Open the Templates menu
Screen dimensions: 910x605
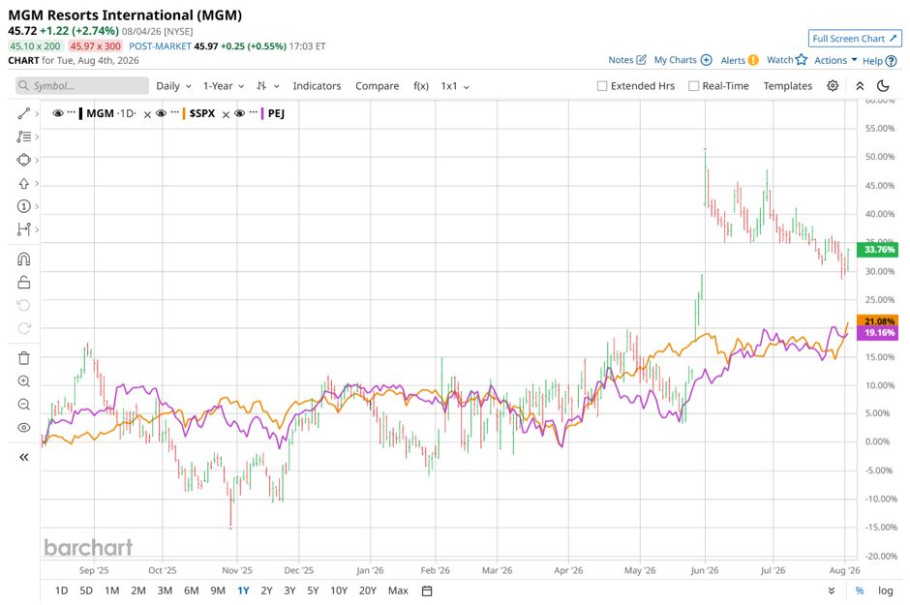coord(788,86)
